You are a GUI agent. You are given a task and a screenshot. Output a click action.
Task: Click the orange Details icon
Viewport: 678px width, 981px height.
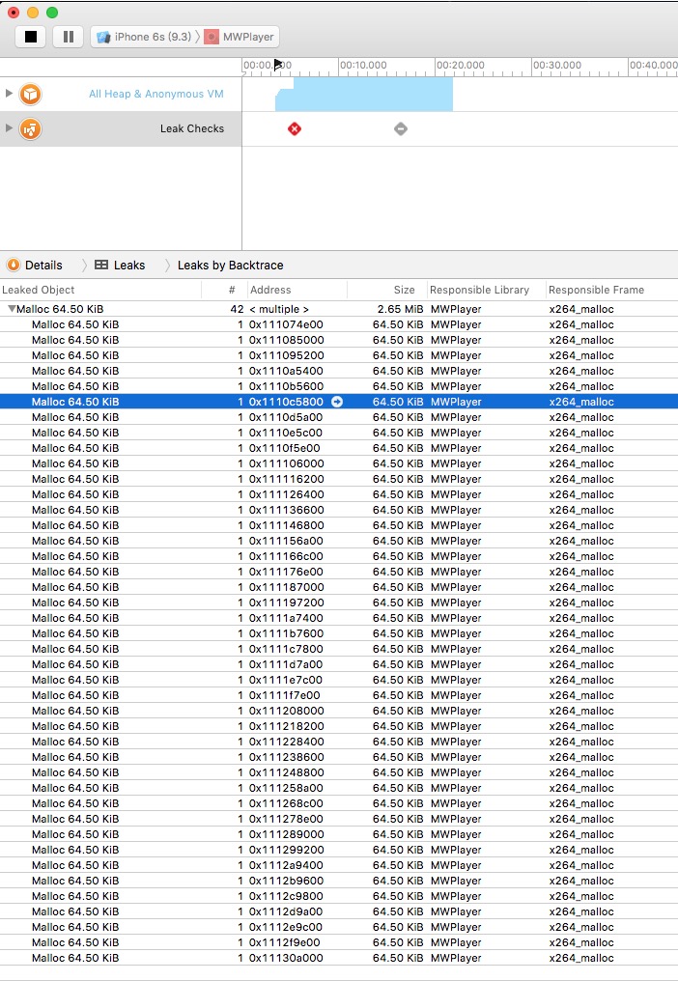tap(14, 265)
